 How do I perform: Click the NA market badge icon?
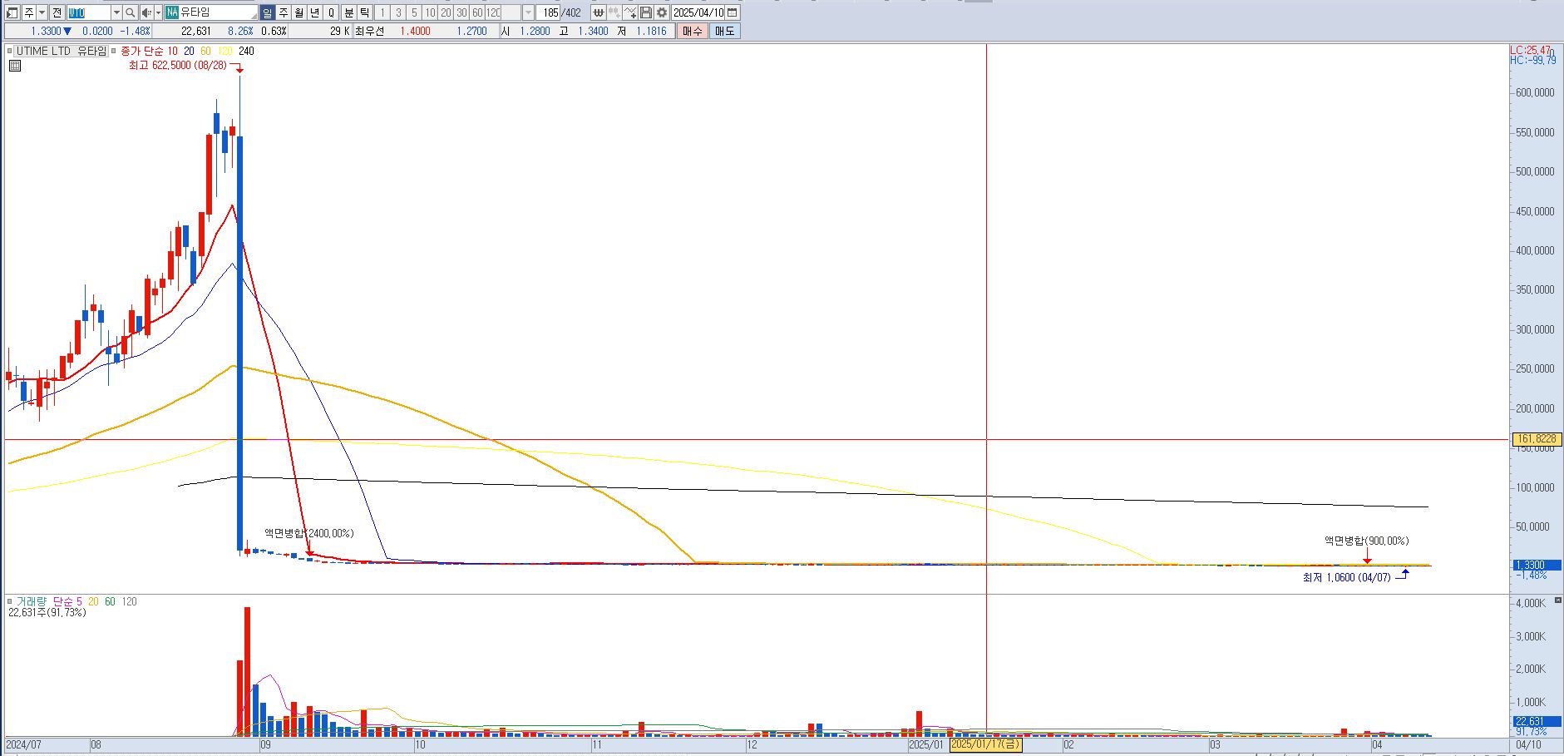point(172,12)
